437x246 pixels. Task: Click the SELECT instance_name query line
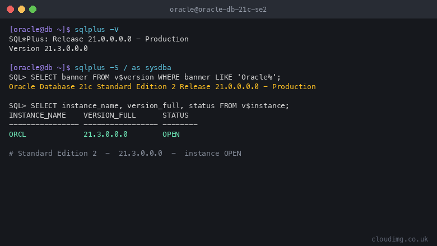click(x=149, y=106)
